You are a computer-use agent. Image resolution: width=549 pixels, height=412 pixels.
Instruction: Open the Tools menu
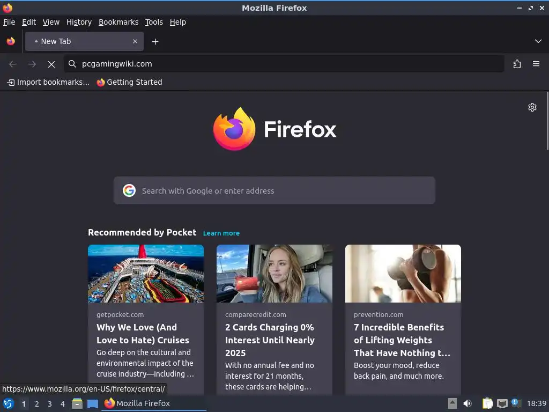pos(154,22)
